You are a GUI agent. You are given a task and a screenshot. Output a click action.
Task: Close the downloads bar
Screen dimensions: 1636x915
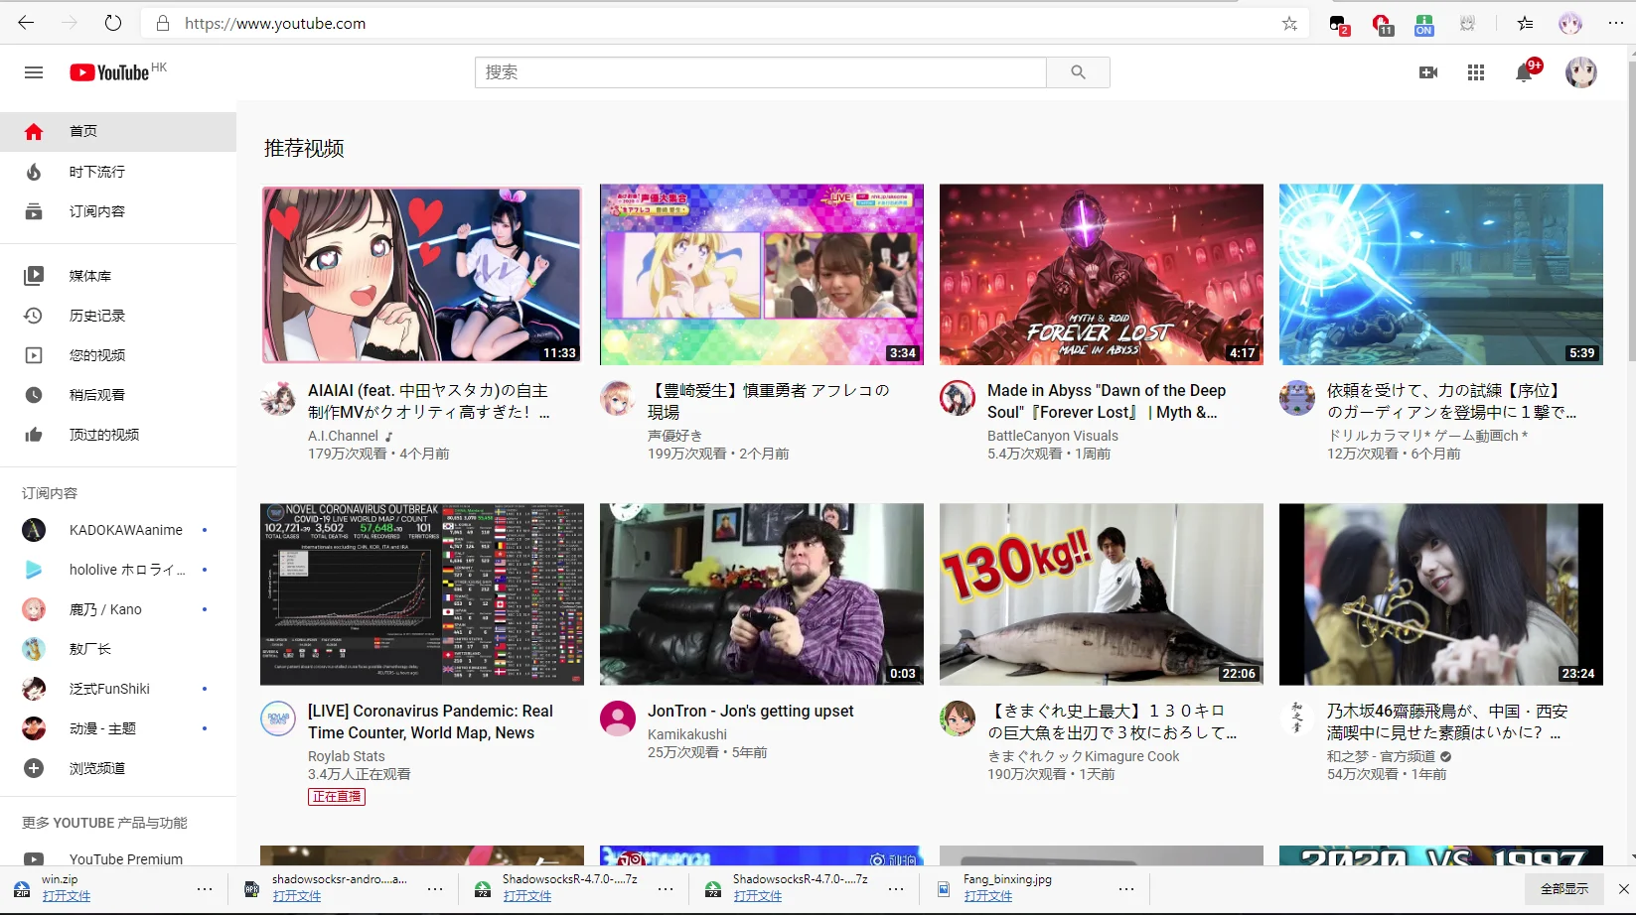(1624, 889)
